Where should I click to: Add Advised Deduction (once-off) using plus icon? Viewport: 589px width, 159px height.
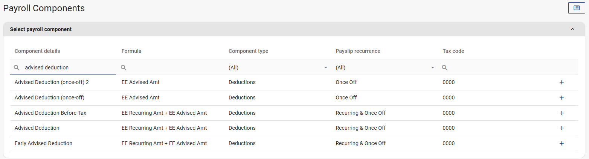click(562, 97)
